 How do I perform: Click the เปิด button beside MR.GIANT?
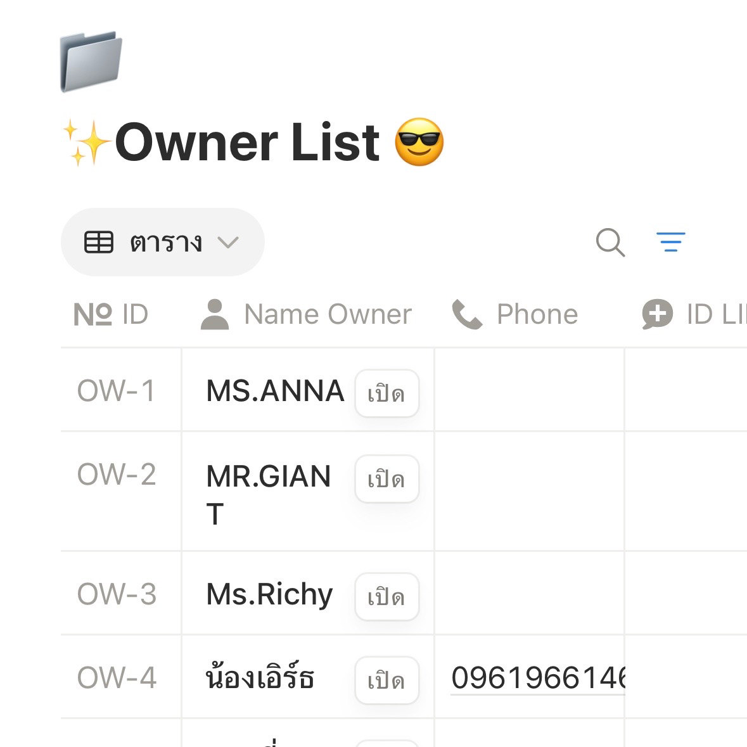point(387,479)
